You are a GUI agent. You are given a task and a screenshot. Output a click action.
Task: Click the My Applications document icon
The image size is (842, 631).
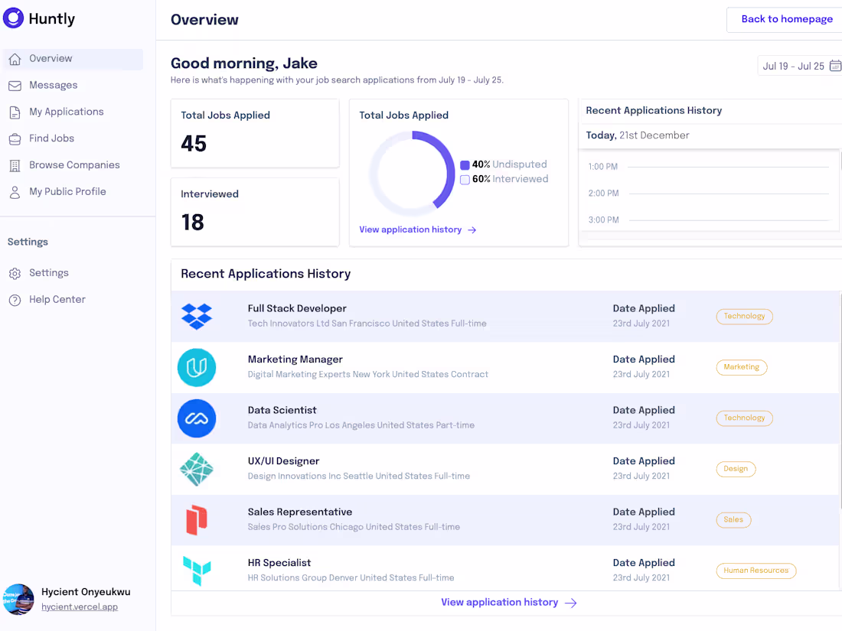click(x=15, y=112)
